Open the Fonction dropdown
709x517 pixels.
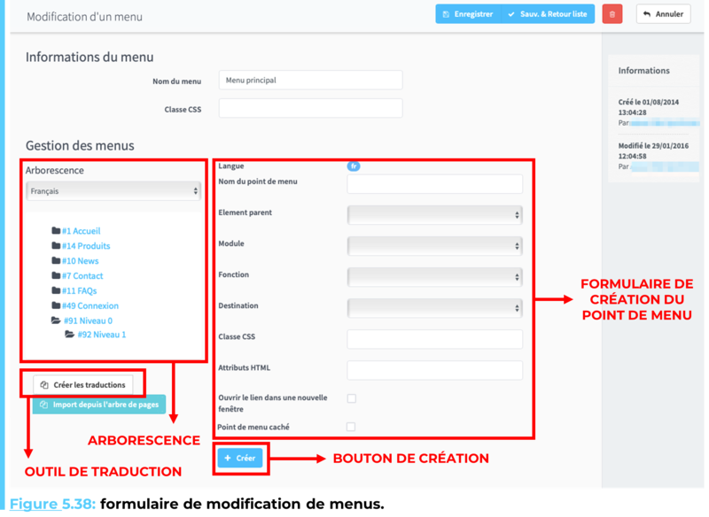coord(435,277)
